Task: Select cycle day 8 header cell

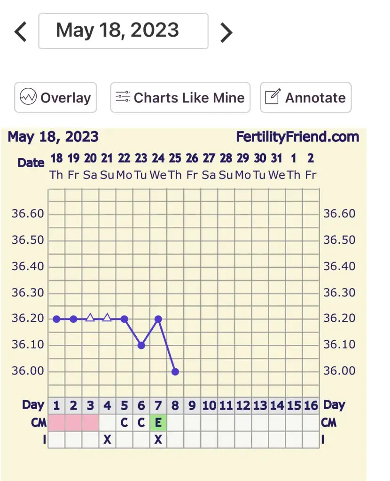Action: [x=175, y=405]
